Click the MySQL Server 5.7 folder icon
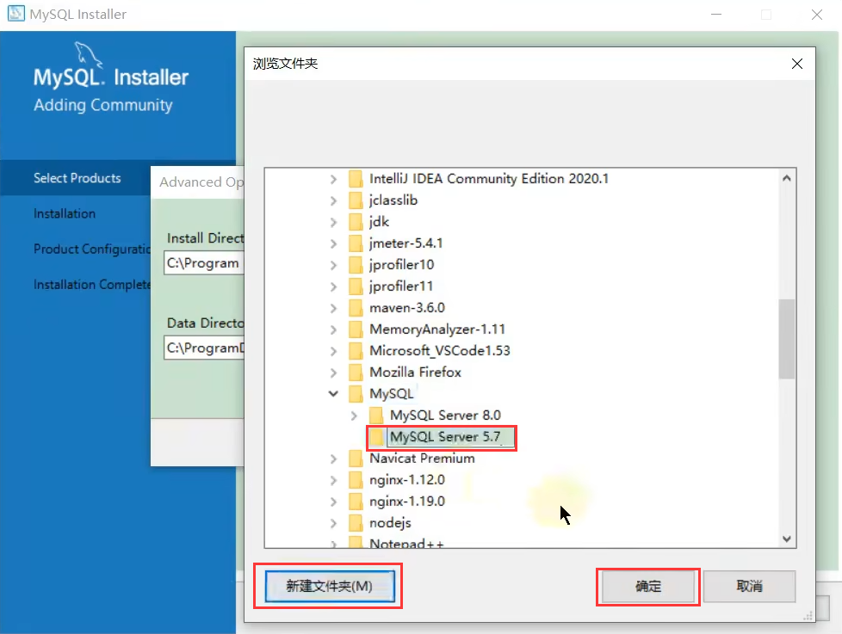 pyautogui.click(x=376, y=437)
